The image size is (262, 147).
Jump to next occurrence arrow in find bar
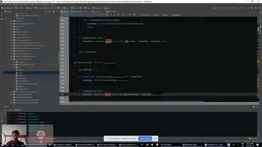[115, 15]
